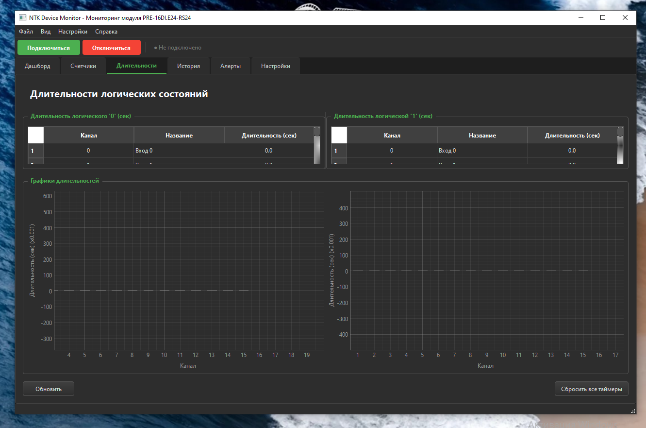This screenshot has width=646, height=428.
Task: Switch to the Дашборд tab
Action: (x=37, y=66)
